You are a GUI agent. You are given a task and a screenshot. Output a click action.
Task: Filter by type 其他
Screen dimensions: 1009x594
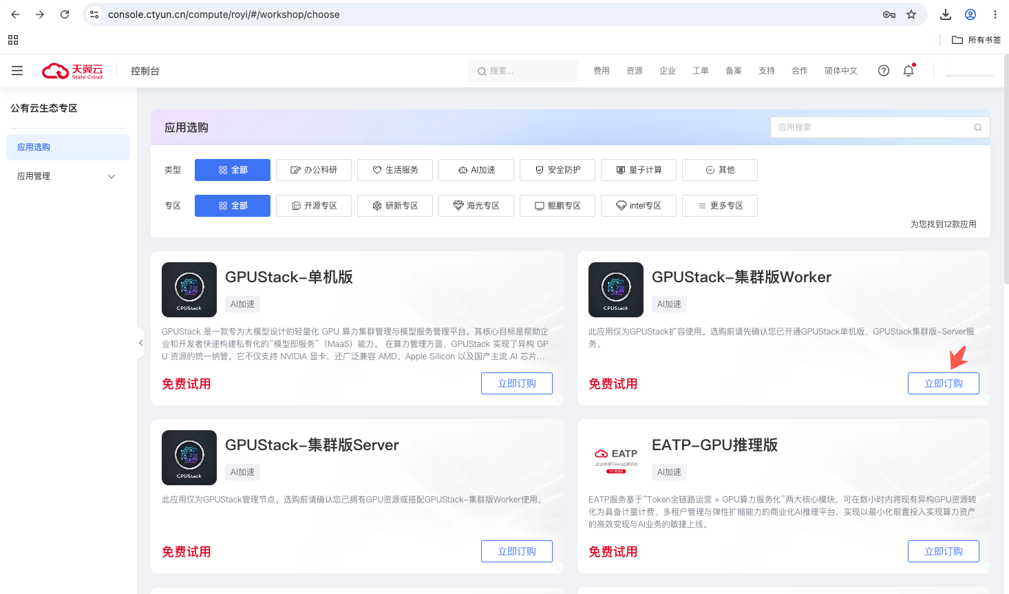pos(720,170)
